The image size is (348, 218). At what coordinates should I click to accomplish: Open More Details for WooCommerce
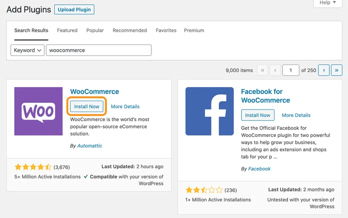click(x=125, y=106)
